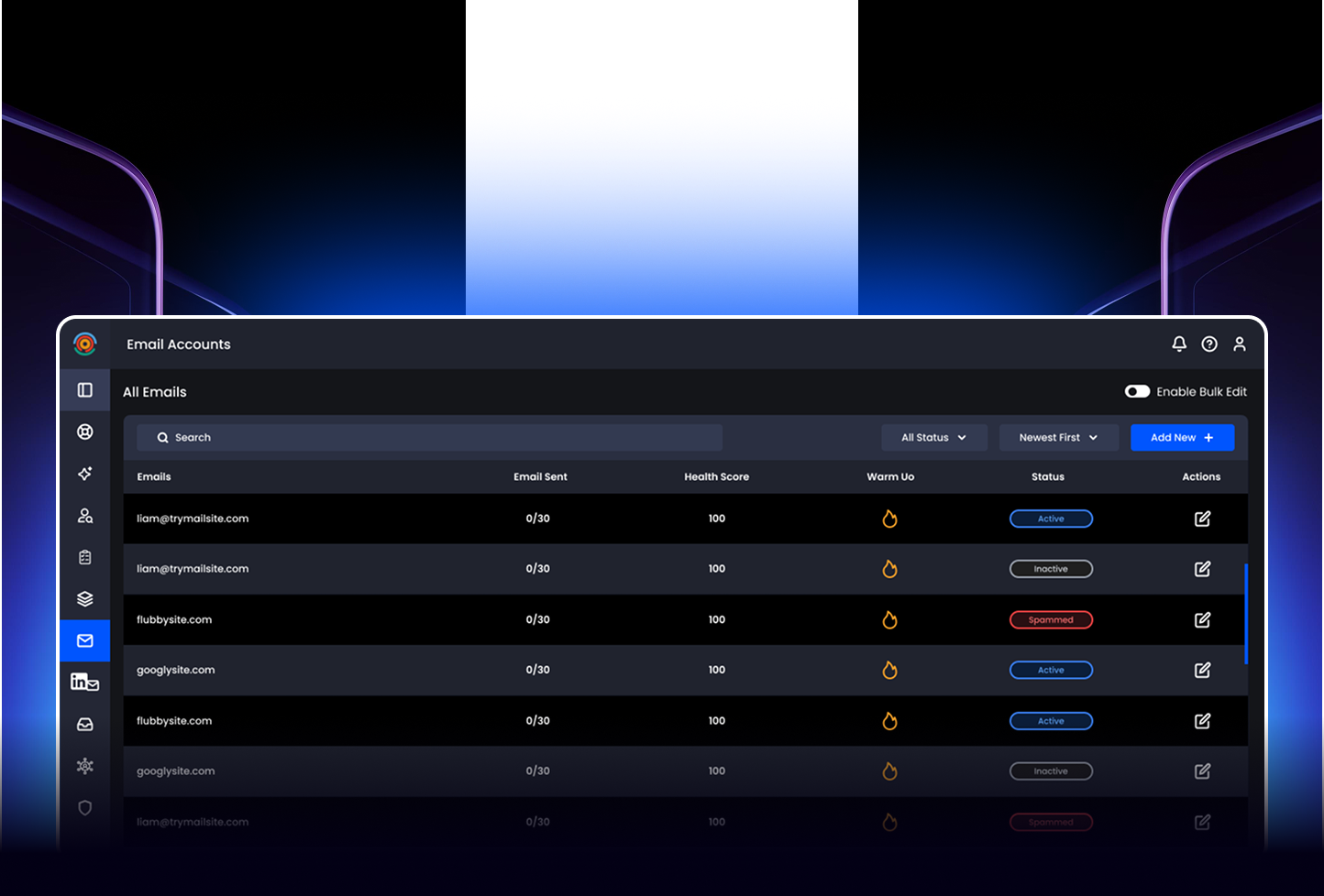Expand the All Status dropdown
Screen dimensions: 1324x896
pyautogui.click(x=933, y=438)
